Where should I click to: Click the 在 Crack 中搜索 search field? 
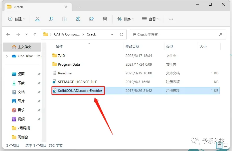178,34
